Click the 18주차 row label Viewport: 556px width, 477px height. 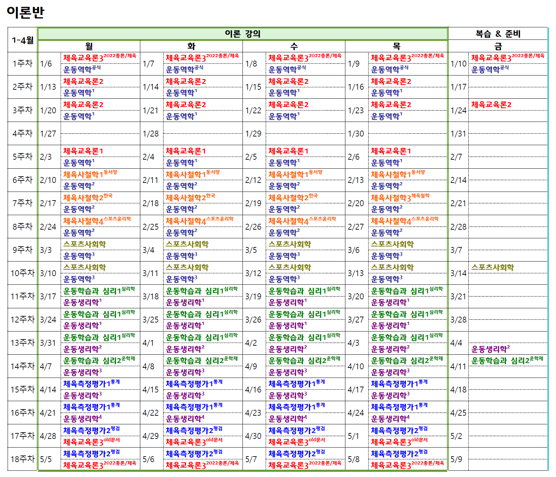pos(23,459)
